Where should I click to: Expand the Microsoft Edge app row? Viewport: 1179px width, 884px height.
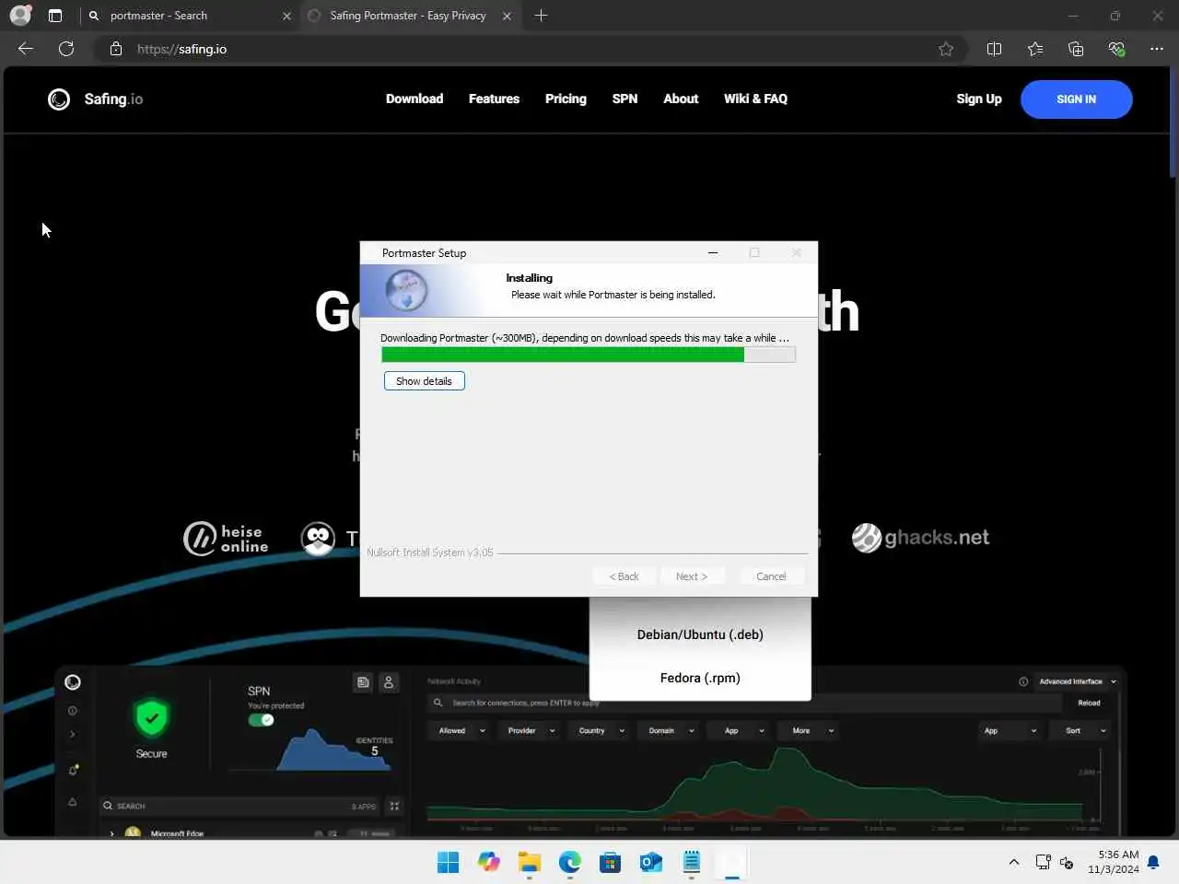coord(112,832)
